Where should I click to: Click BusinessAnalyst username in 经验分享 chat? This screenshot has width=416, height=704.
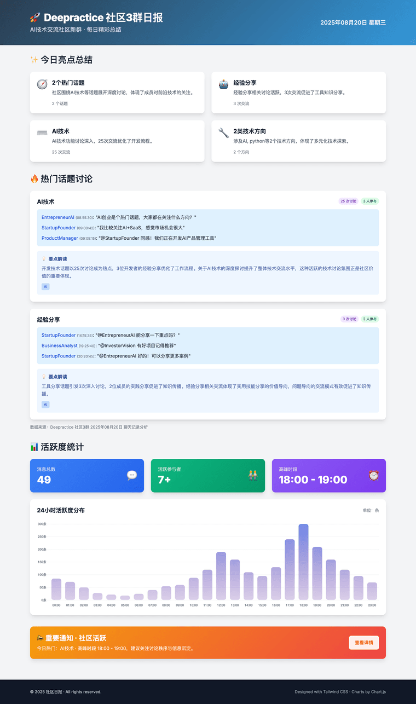(60, 345)
